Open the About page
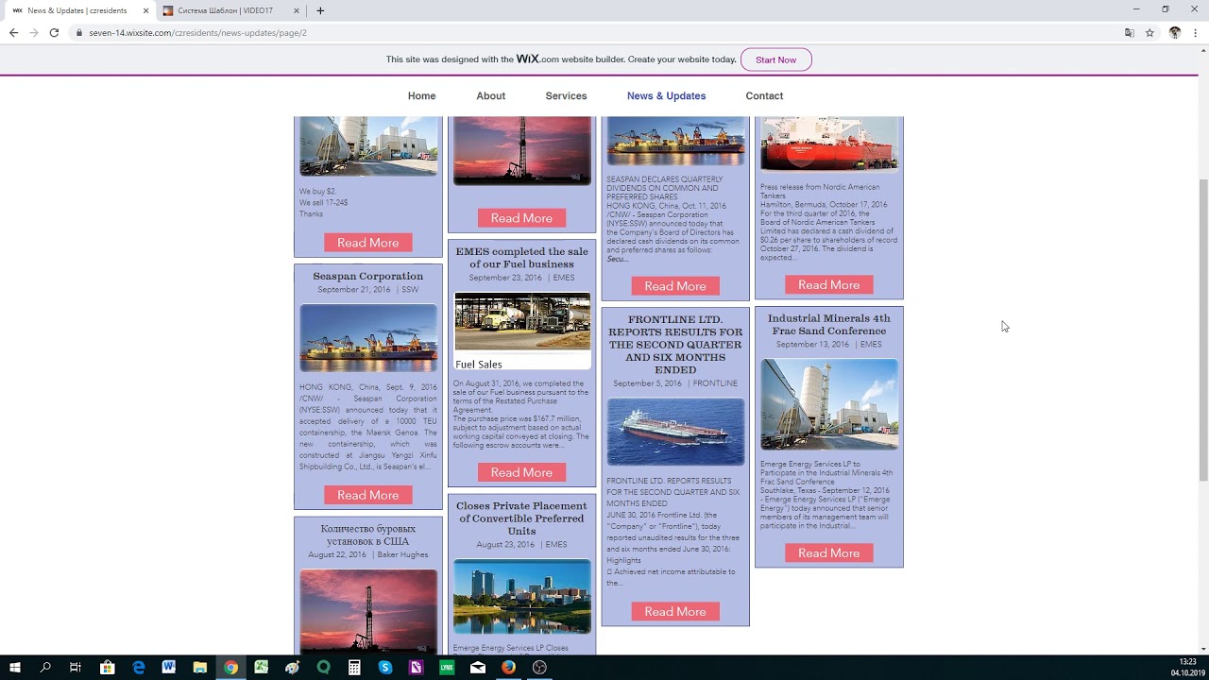The height and width of the screenshot is (680, 1209). point(490,95)
